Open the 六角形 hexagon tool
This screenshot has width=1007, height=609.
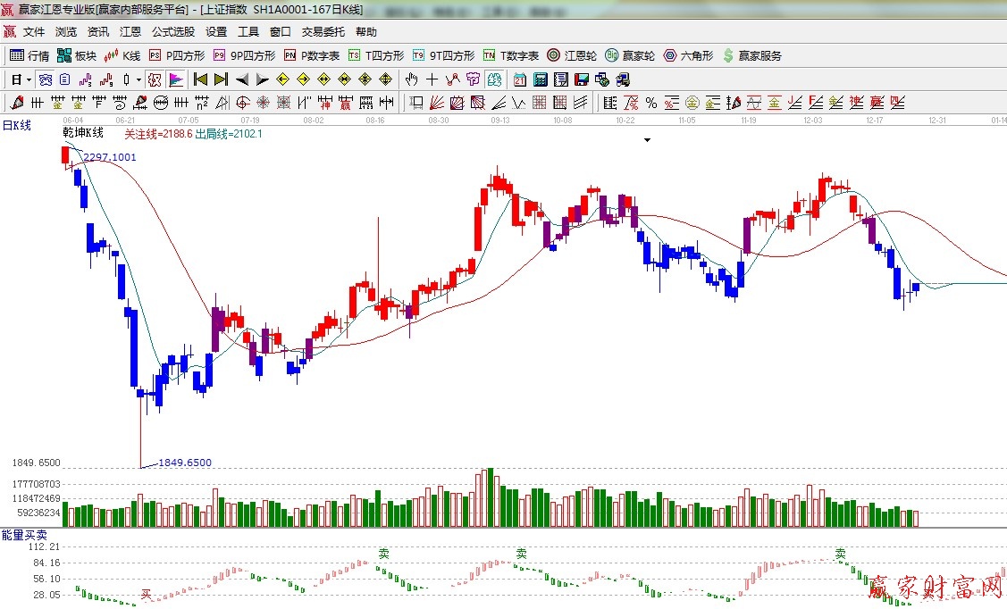coord(688,55)
